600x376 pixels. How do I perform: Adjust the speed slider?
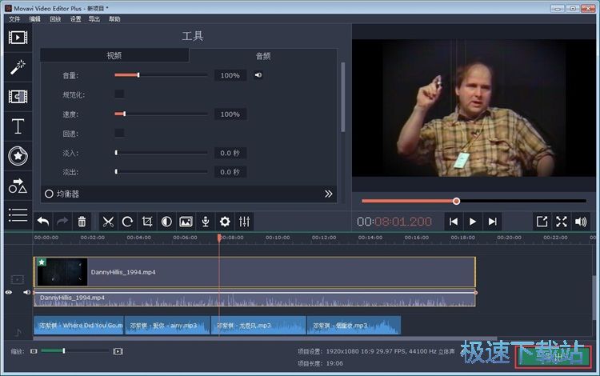pyautogui.click(x=161, y=114)
